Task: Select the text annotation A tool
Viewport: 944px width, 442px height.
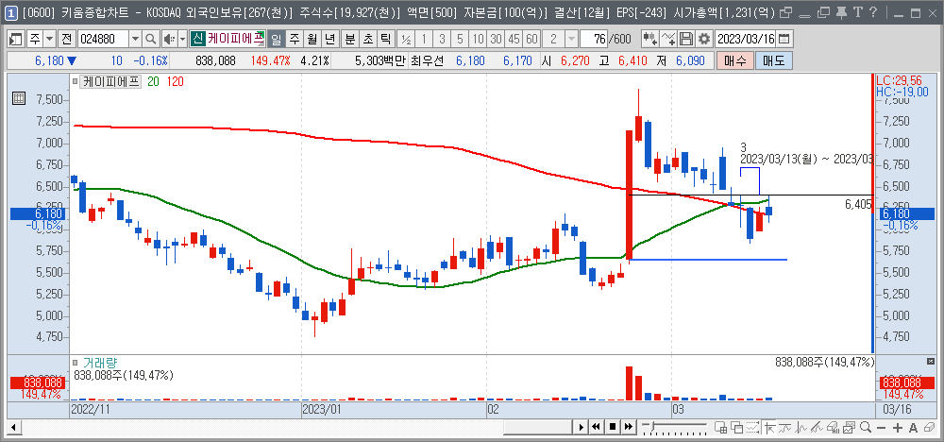Action: point(913,428)
